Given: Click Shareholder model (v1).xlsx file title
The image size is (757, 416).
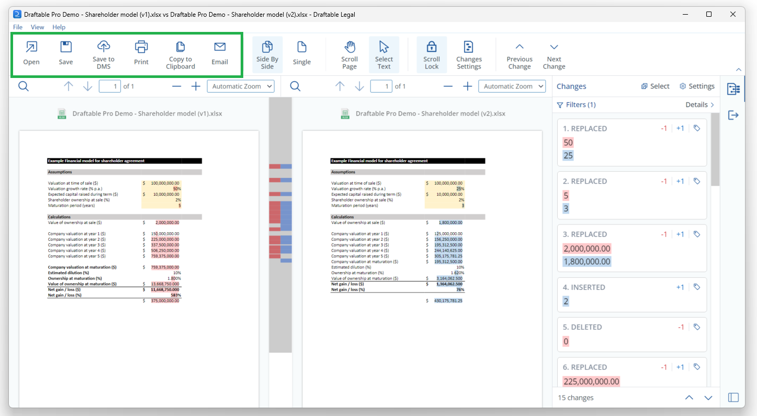Looking at the screenshot, I should click(147, 114).
